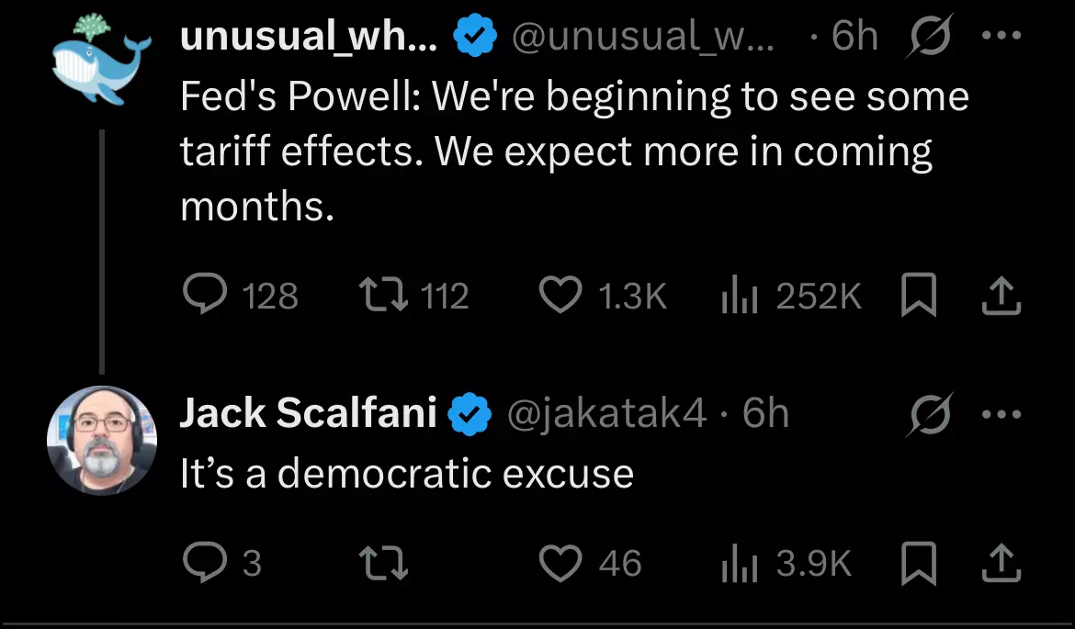Repost Jack Scalfani's reply
Viewport: 1075px width, 629px height.
pyautogui.click(x=384, y=563)
